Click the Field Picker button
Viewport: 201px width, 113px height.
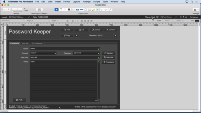166,17
